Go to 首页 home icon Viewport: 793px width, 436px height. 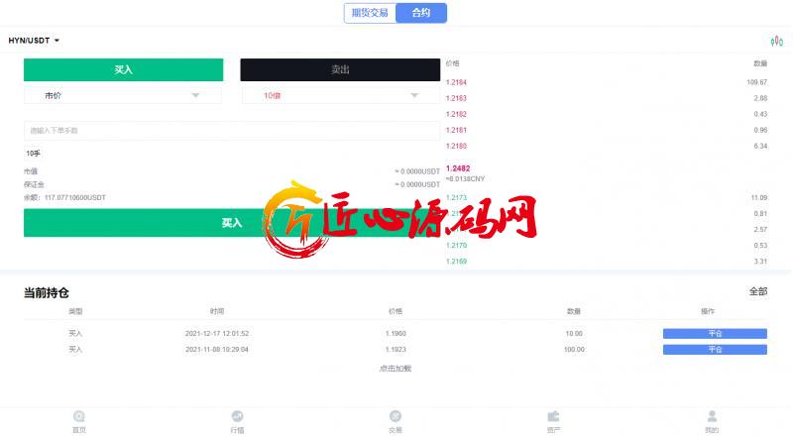79,416
